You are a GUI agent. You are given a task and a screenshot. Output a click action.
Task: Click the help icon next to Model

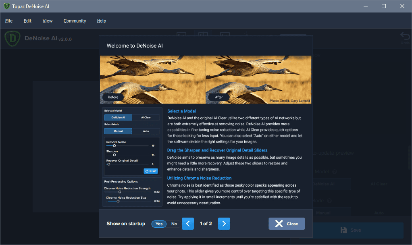335,172
